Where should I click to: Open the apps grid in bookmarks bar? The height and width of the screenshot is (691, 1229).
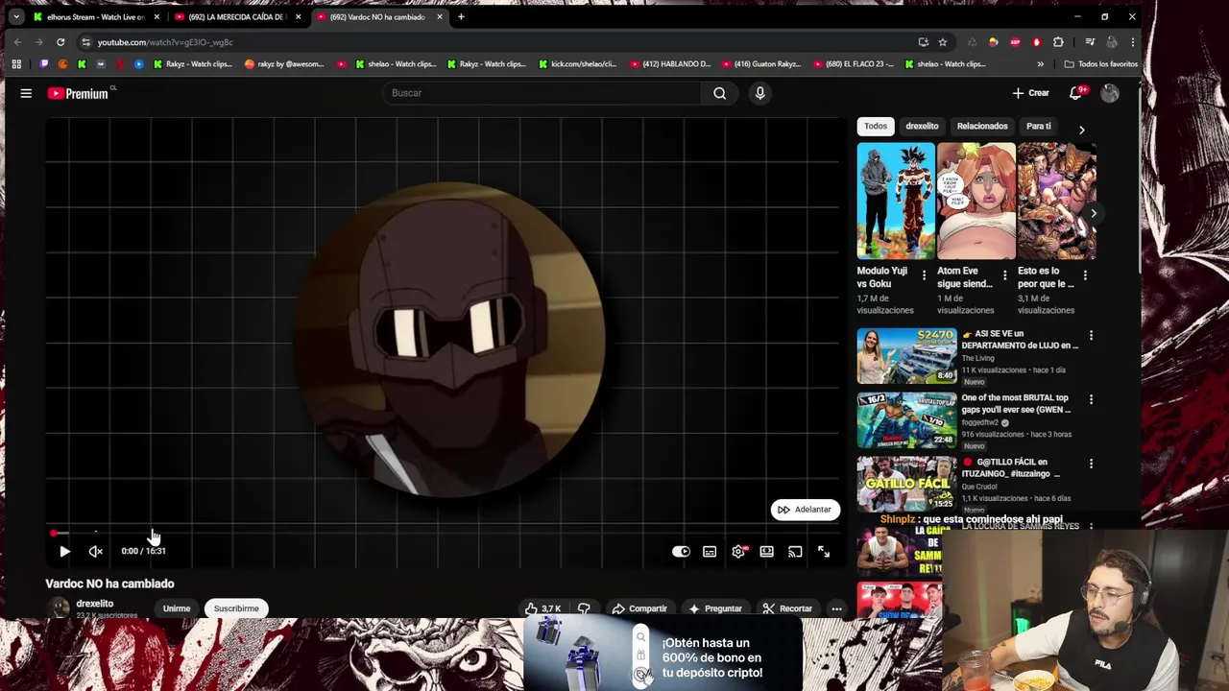tap(16, 64)
